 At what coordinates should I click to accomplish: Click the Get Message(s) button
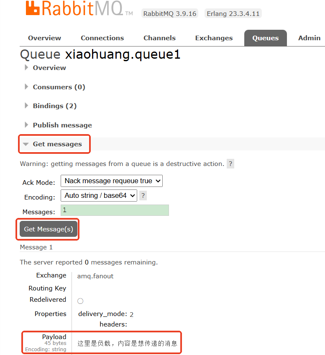49,229
